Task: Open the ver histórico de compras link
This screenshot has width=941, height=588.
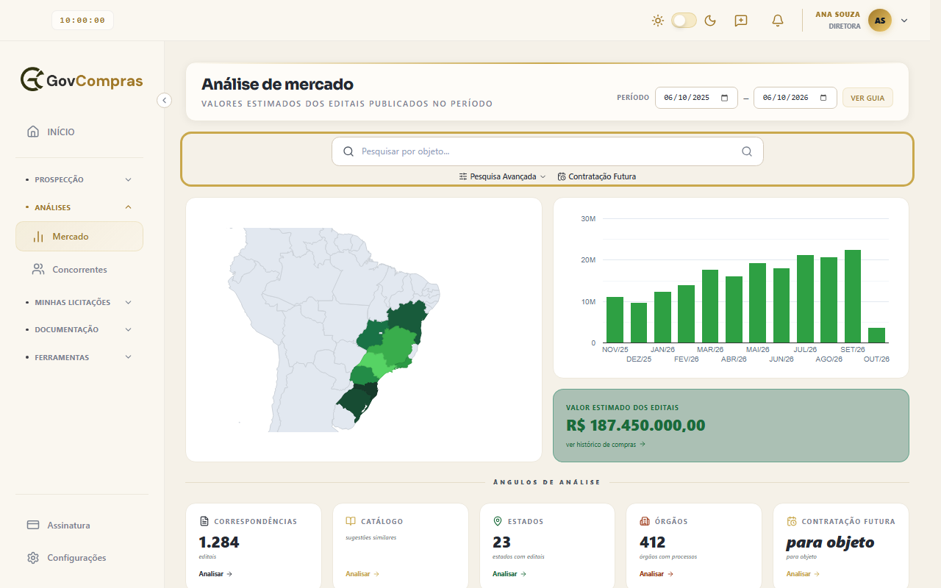Action: coord(606,445)
